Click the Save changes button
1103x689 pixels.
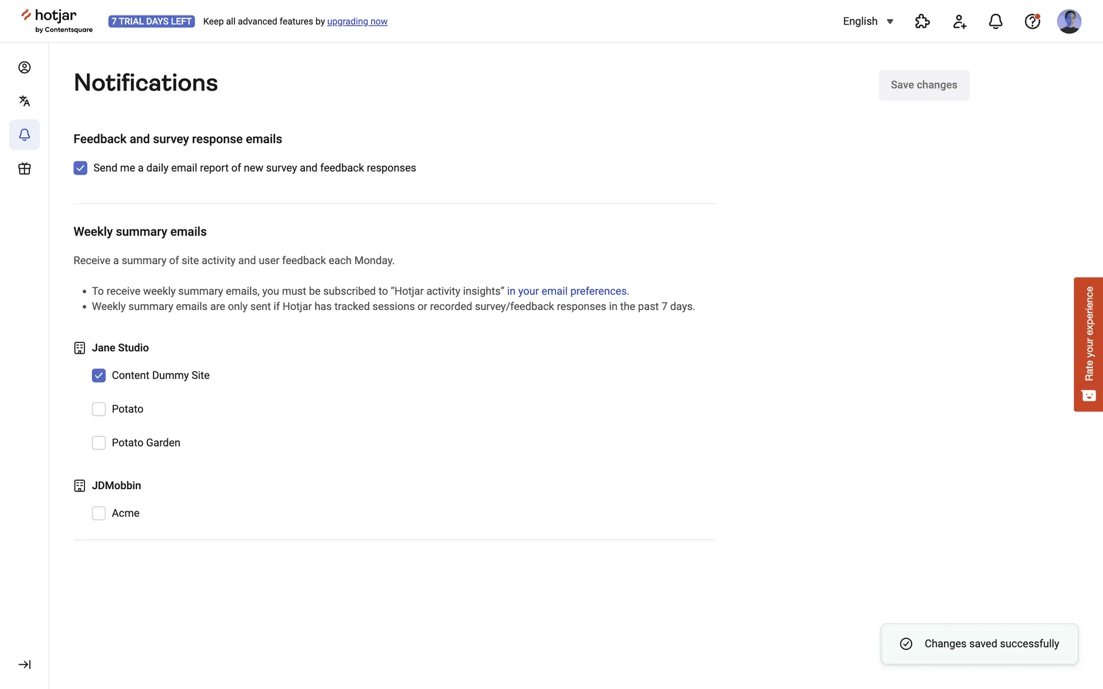coord(924,85)
